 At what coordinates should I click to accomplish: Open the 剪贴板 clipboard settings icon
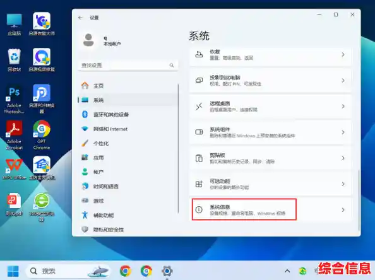(199, 158)
